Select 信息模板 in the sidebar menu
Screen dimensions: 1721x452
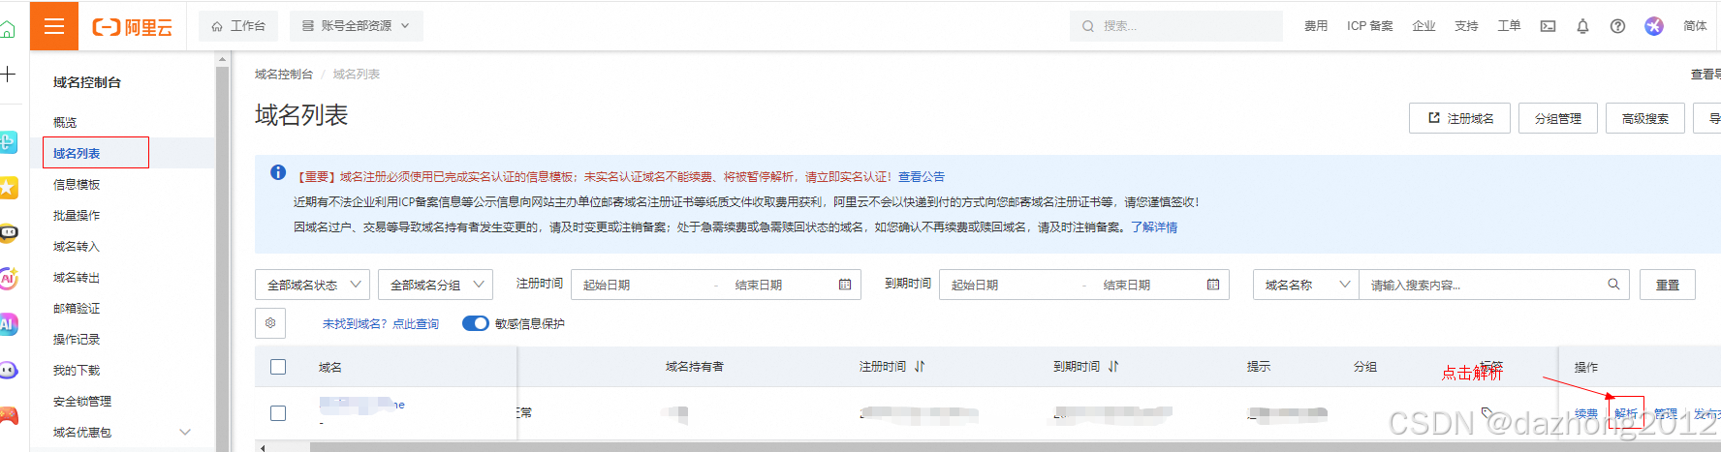[x=77, y=185]
